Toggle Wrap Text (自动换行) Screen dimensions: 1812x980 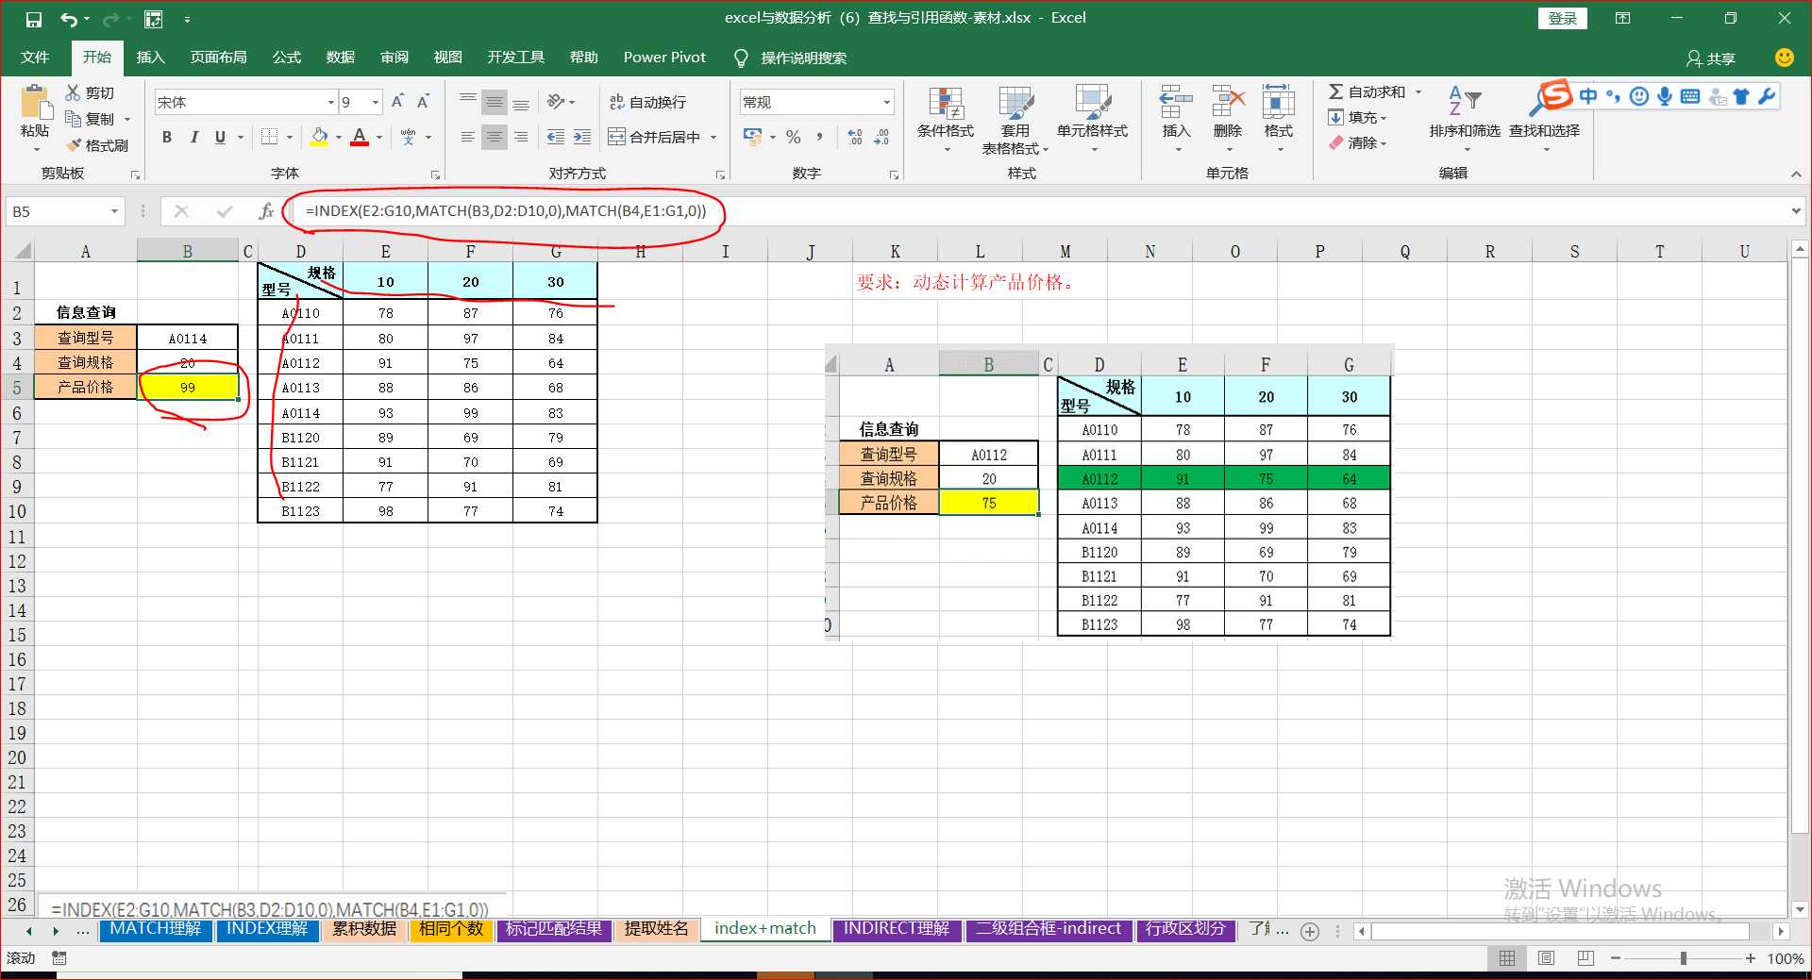coord(647,102)
